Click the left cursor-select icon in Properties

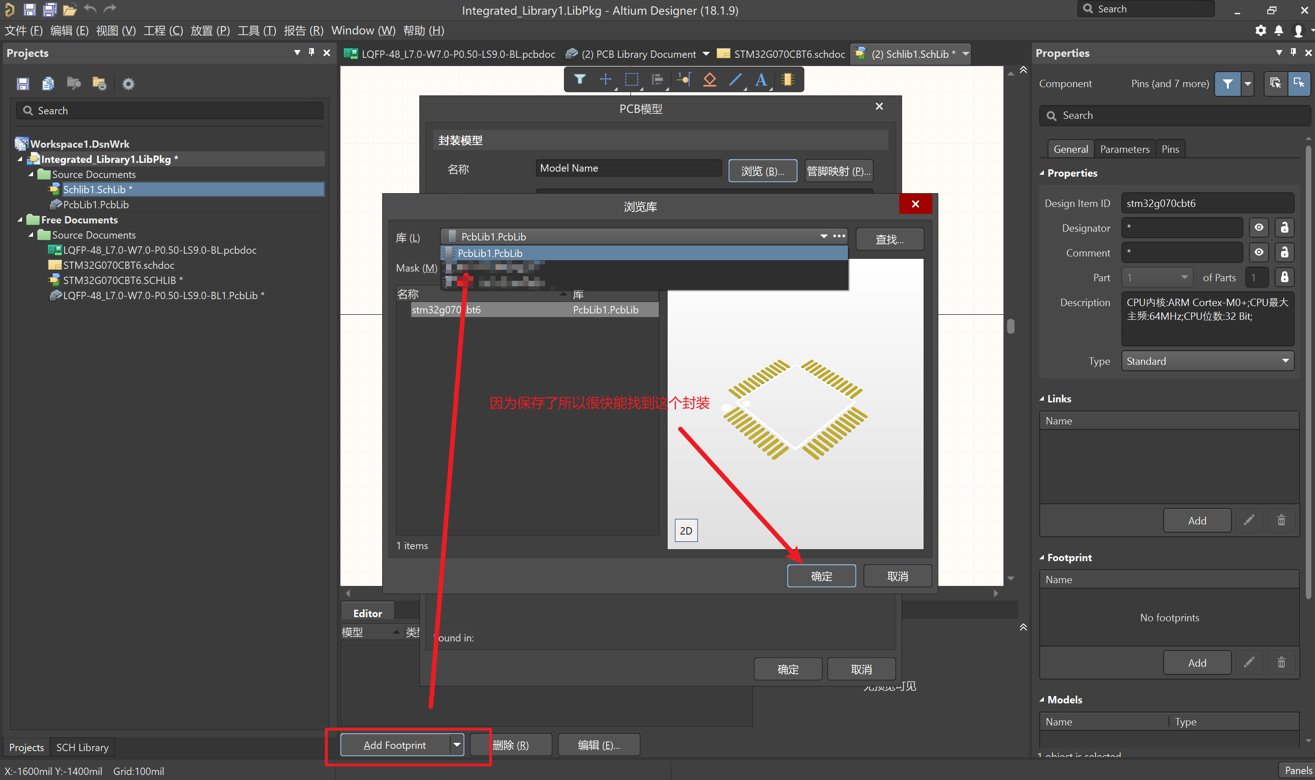click(1276, 84)
